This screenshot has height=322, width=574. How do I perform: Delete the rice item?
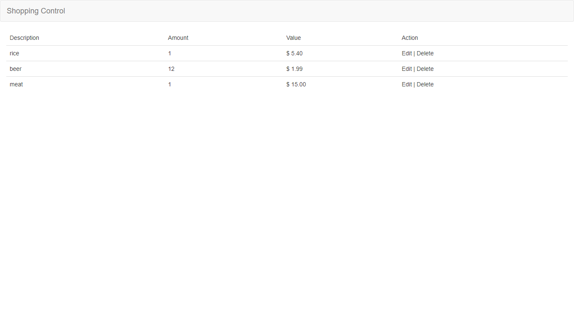425,53
